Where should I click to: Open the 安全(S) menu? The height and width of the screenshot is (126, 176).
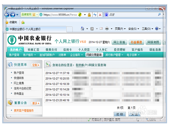click(x=134, y=29)
